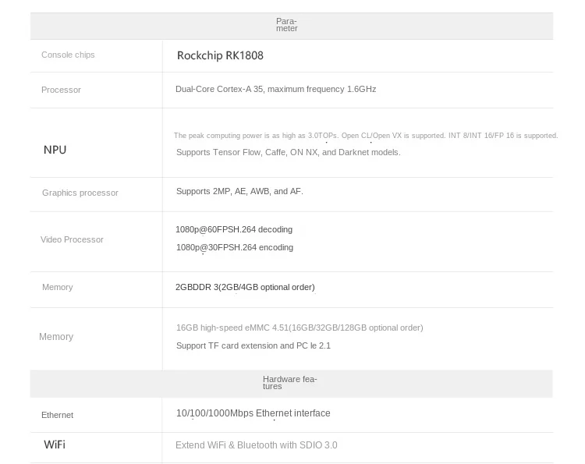
Task: Click the Memory label beside the 2GB DDR3 entry
Action: (x=57, y=288)
